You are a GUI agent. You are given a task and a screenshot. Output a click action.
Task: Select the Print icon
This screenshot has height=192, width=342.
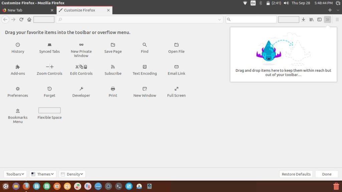click(x=113, y=89)
